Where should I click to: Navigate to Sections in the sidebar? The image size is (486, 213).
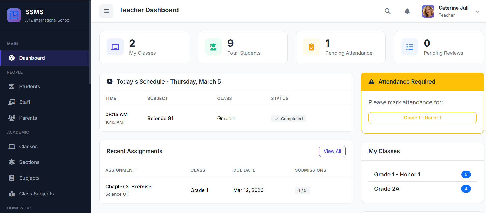29,162
